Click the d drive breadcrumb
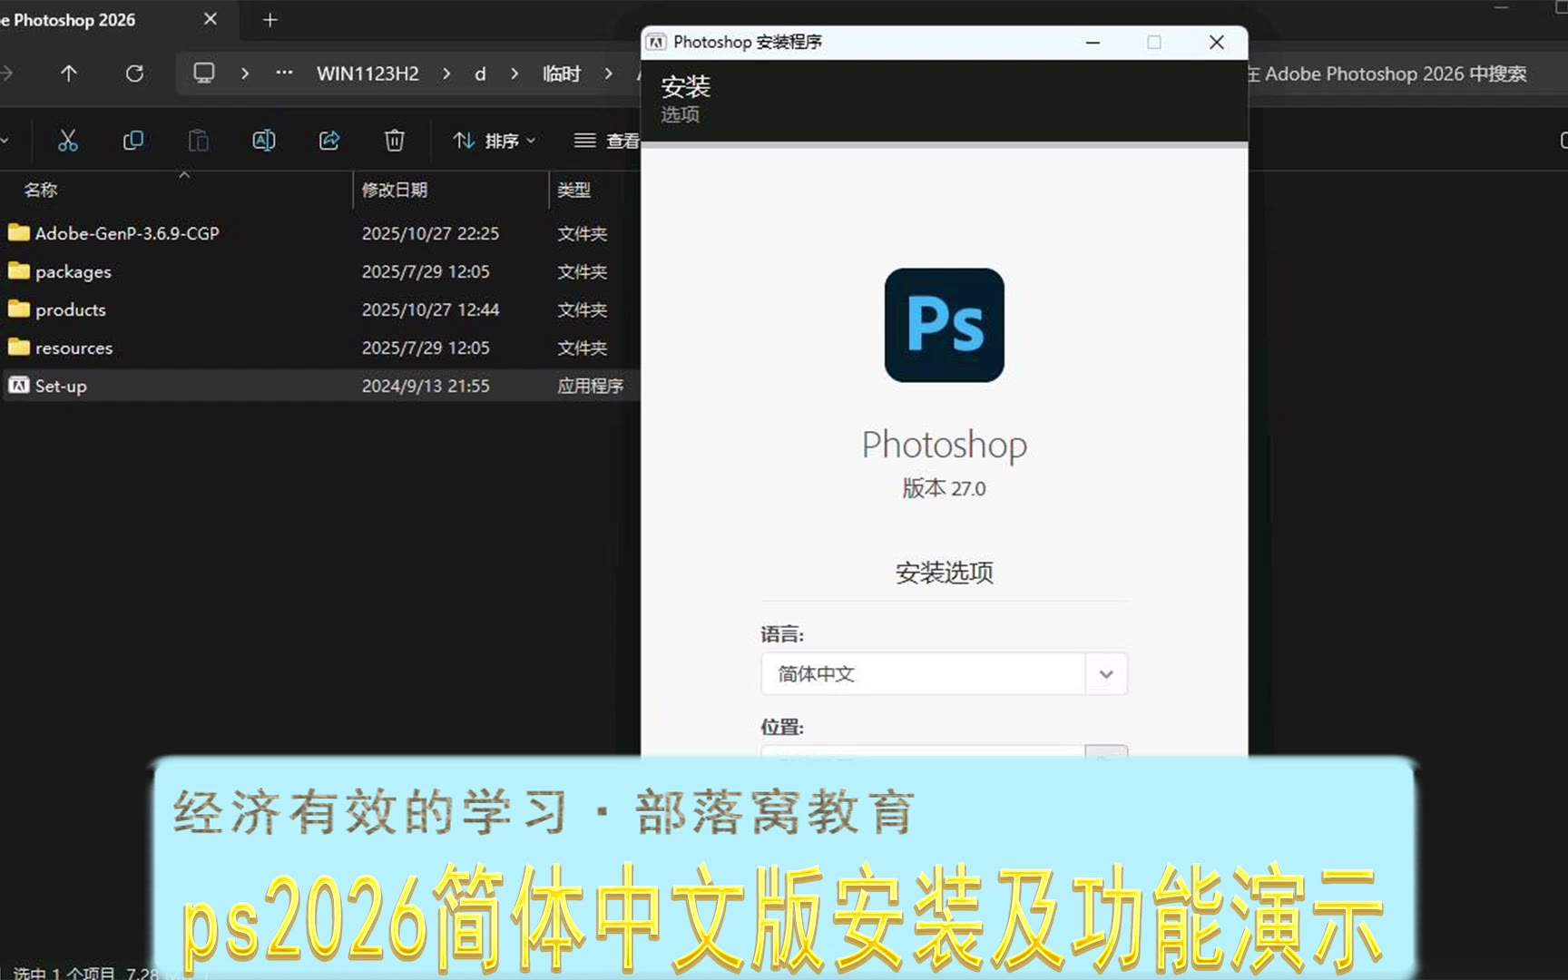1568x980 pixels. 480,73
